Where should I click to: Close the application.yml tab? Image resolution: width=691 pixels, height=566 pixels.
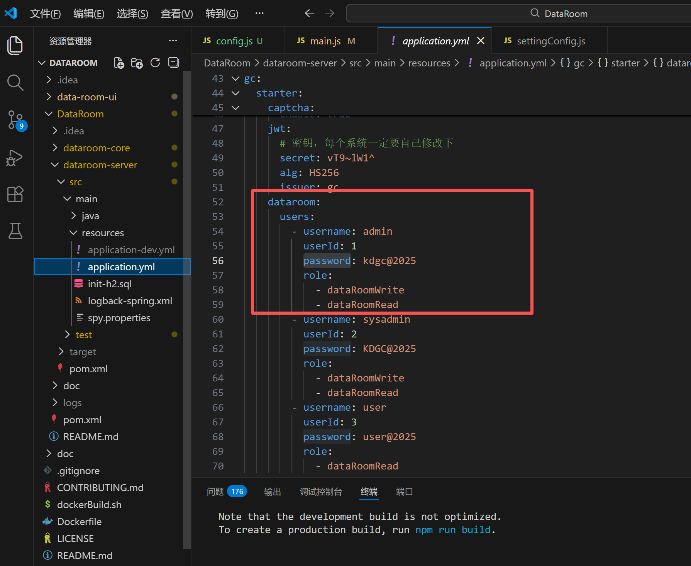tap(481, 41)
